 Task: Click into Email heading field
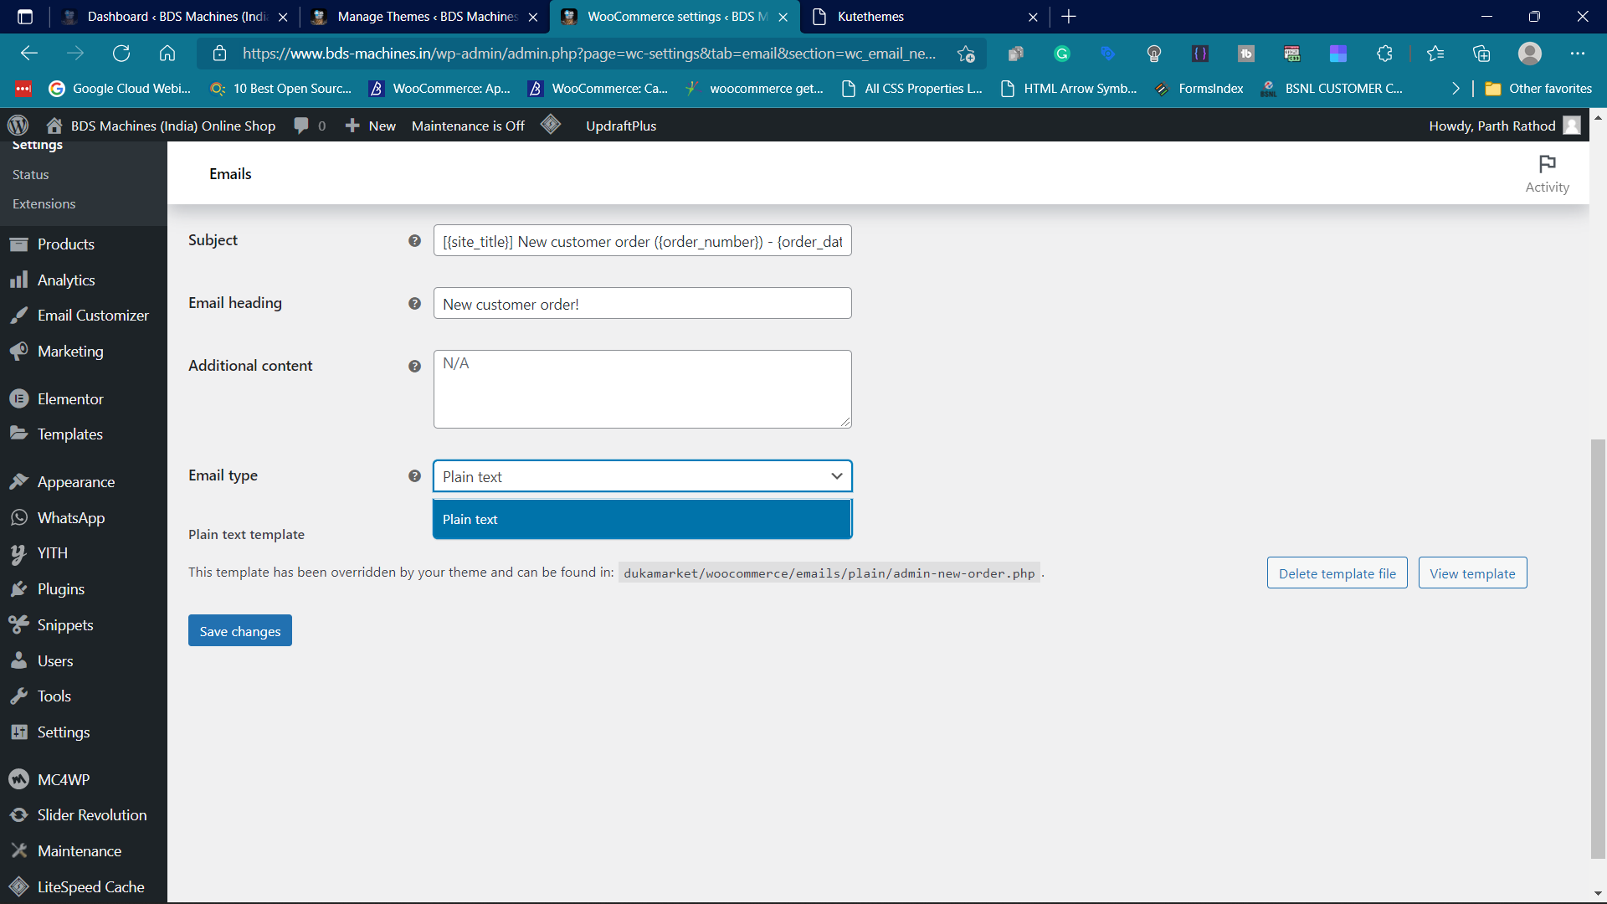(642, 304)
